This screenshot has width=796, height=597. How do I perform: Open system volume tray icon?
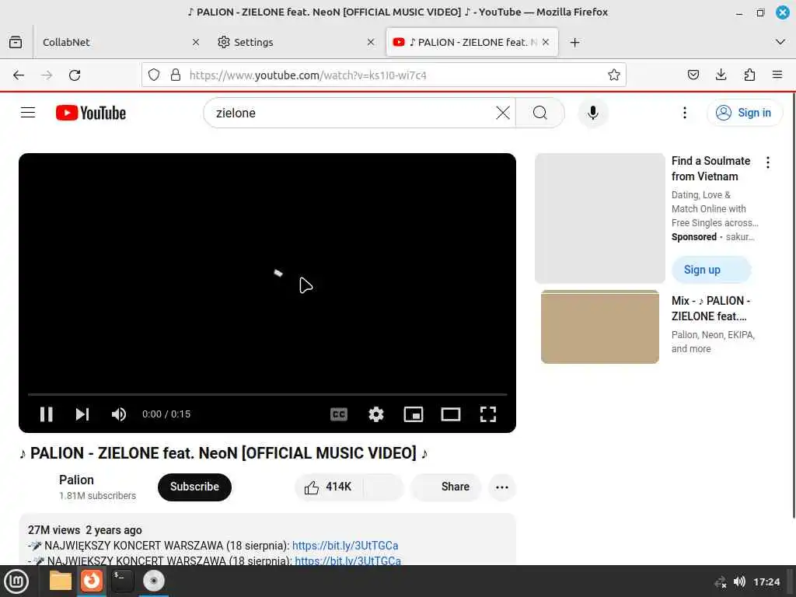[739, 581]
